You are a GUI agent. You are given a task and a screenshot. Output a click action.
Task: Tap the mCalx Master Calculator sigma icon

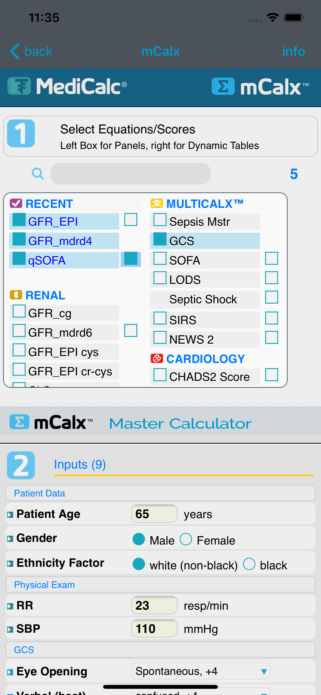[x=19, y=422]
